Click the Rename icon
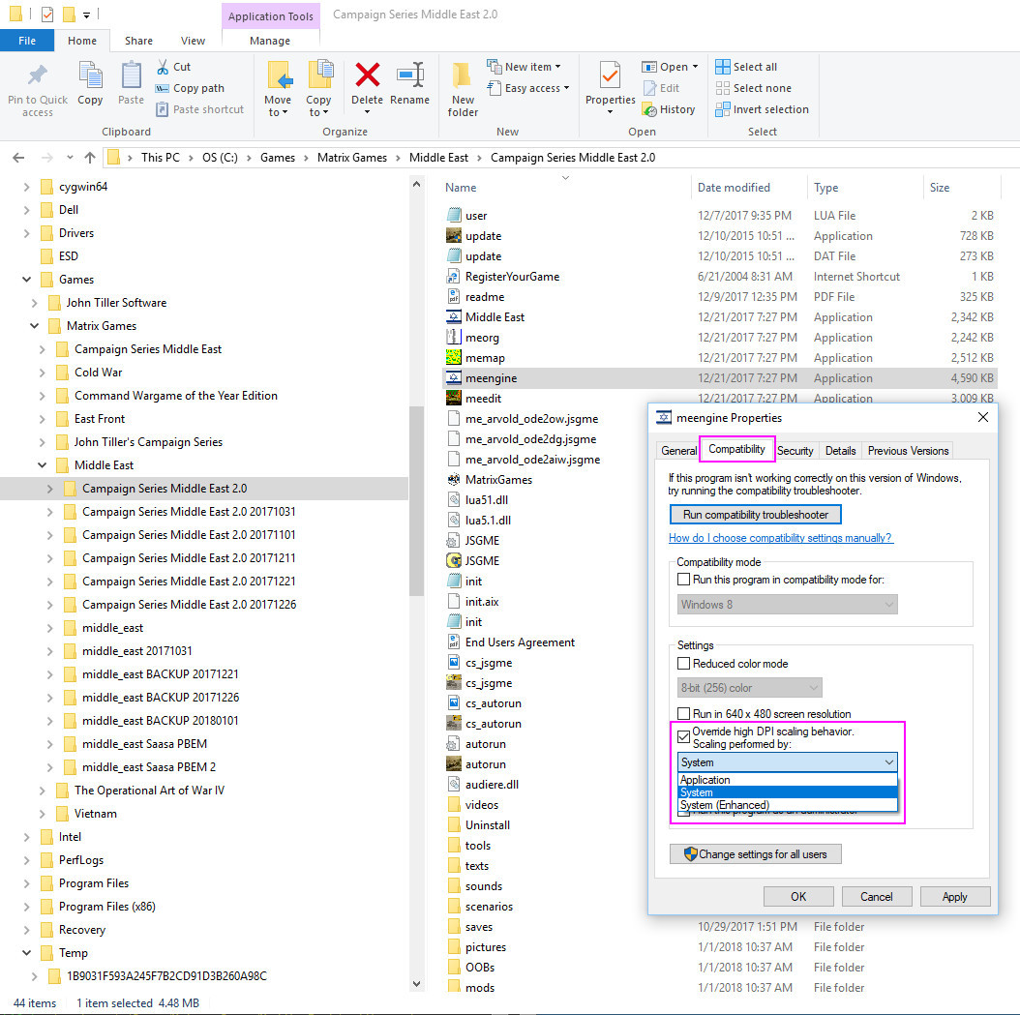 409,75
